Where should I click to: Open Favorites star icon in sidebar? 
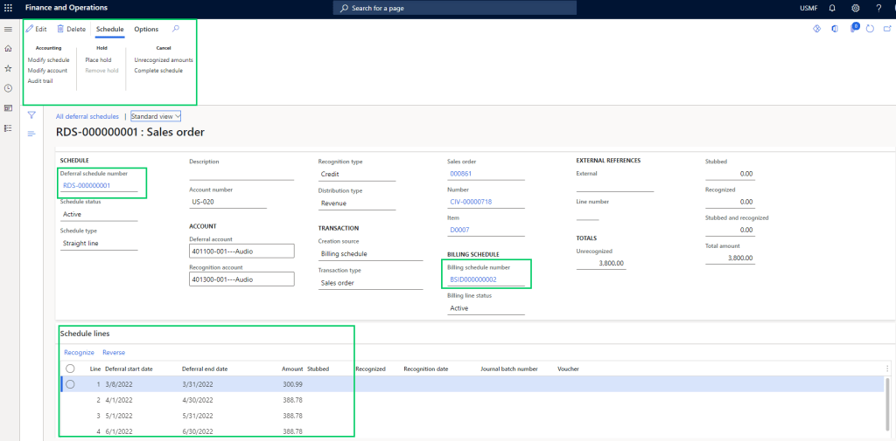8,68
